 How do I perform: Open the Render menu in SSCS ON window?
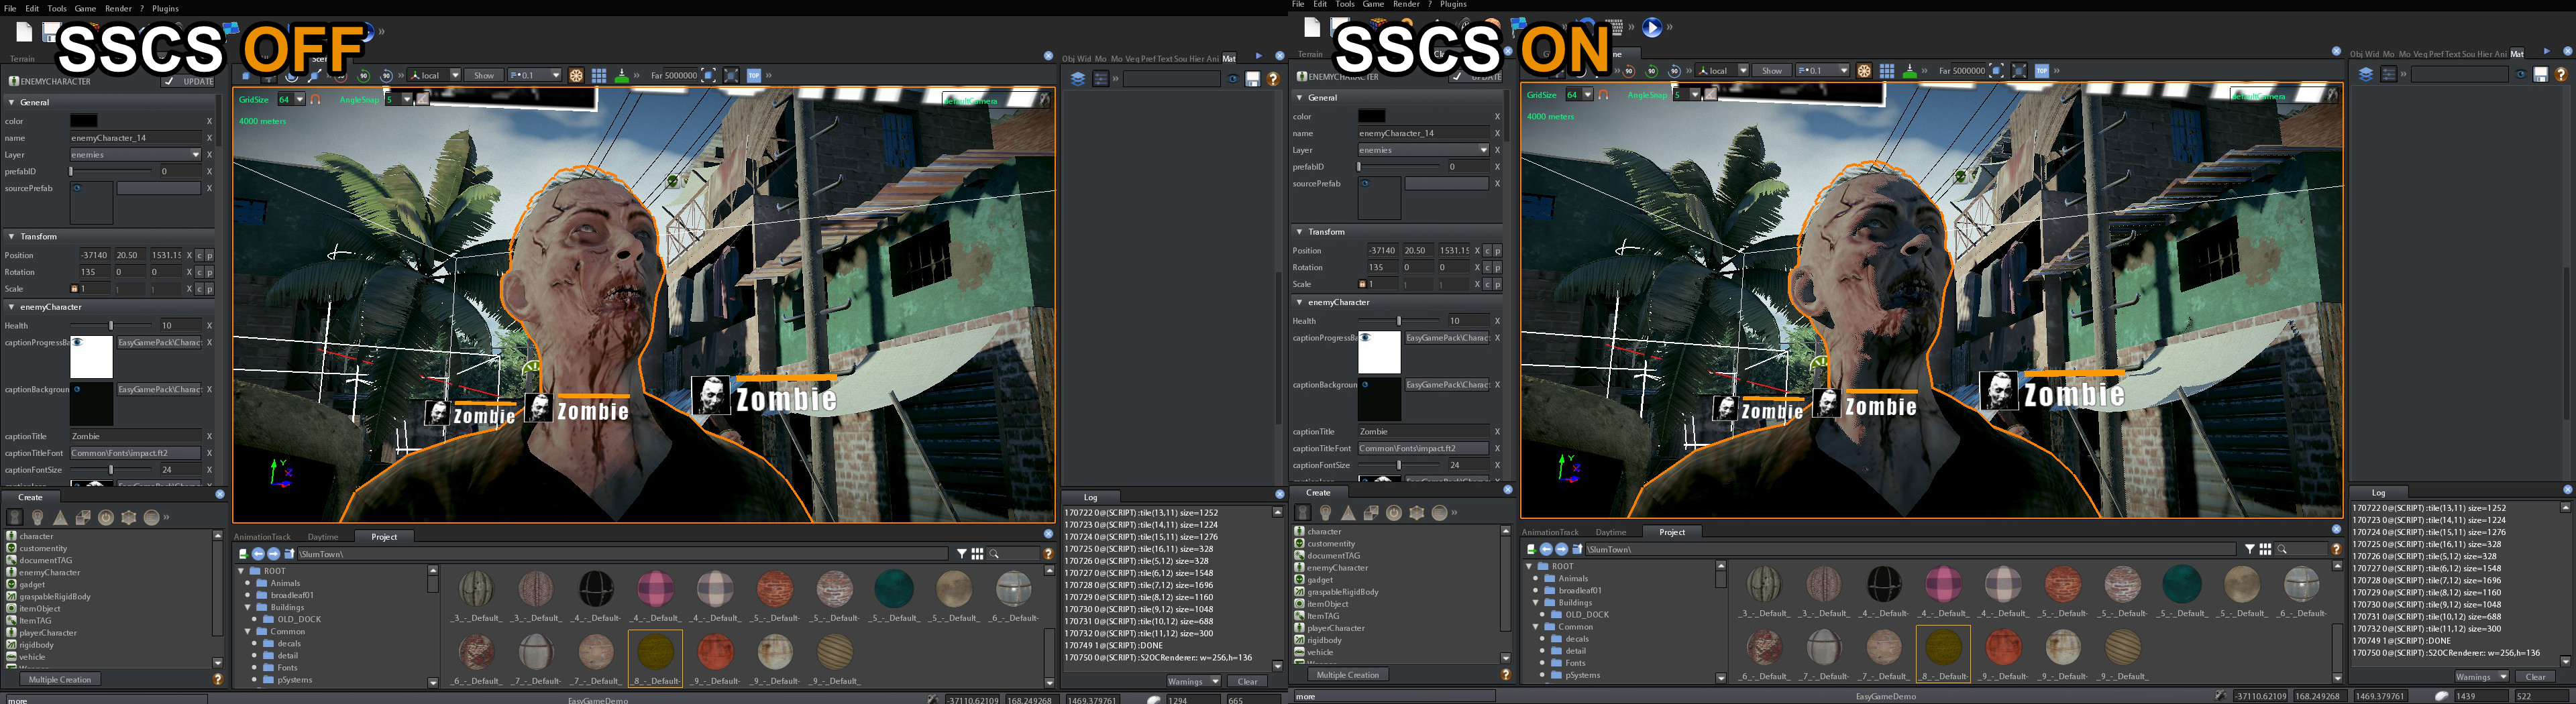1406,4
